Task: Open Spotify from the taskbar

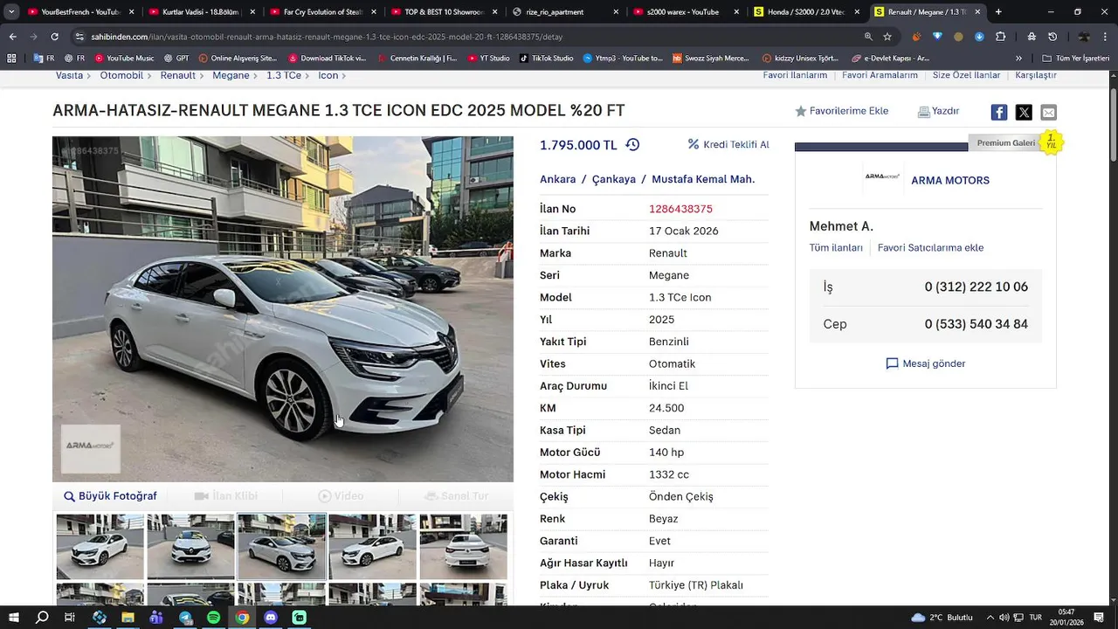Action: coord(214,618)
